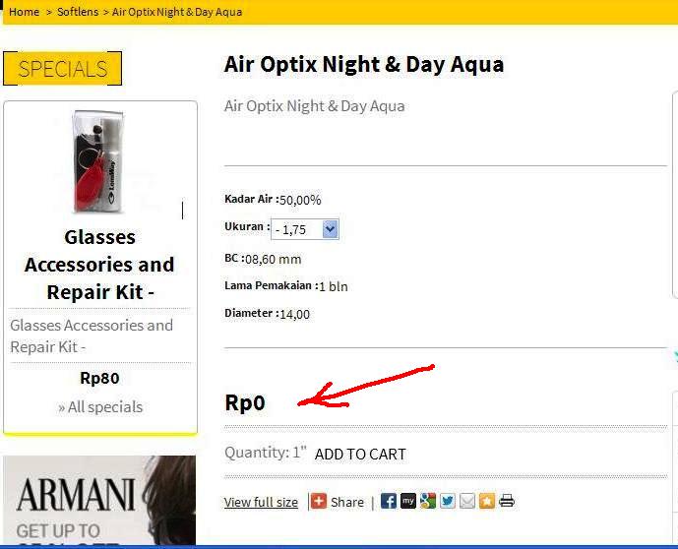Click grey Air Optix Night & Day Aqua subtitle
This screenshot has width=678, height=549.
314,106
